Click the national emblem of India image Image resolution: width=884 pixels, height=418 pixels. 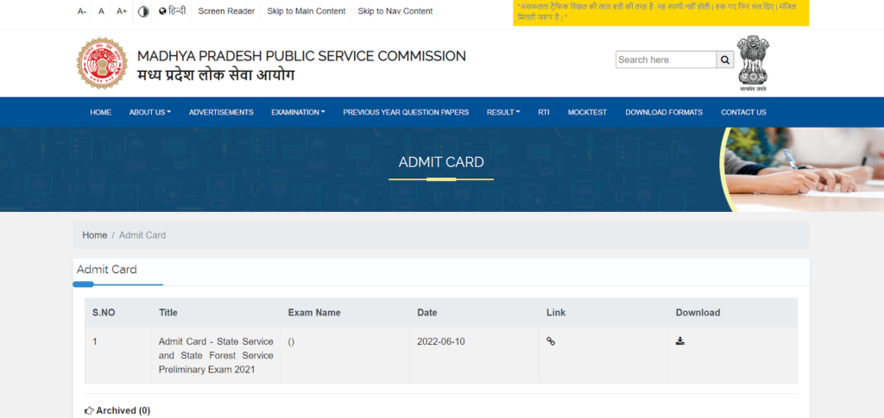tap(753, 63)
